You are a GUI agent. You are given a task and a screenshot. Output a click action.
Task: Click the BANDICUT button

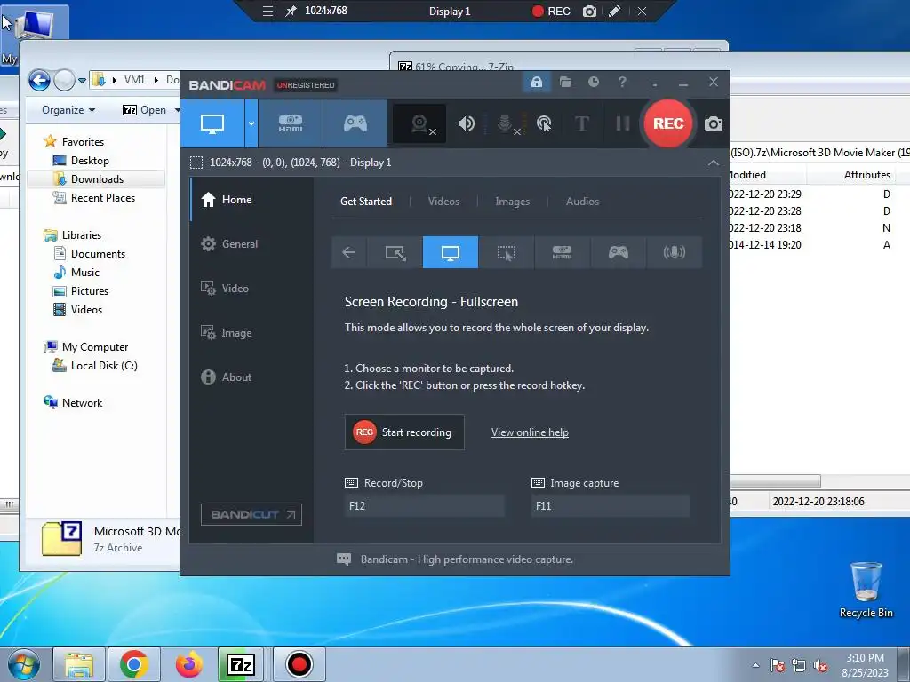click(251, 514)
